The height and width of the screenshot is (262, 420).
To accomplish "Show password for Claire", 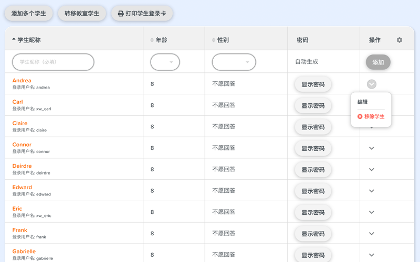I will tap(313, 127).
